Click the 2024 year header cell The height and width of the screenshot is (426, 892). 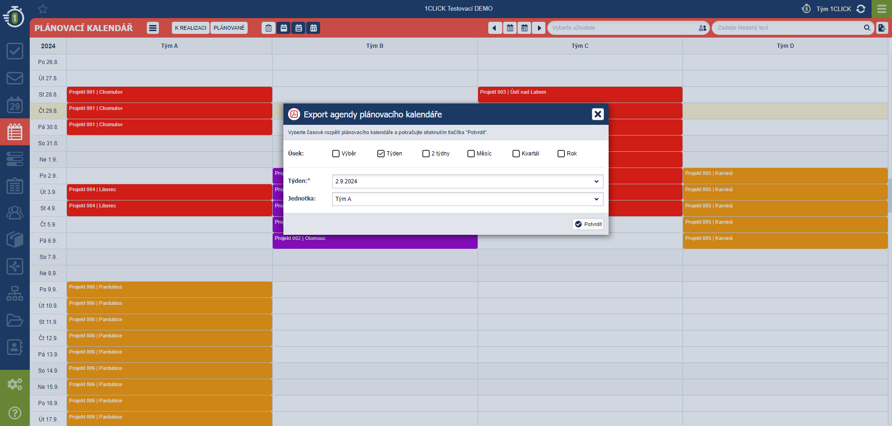[x=48, y=46]
